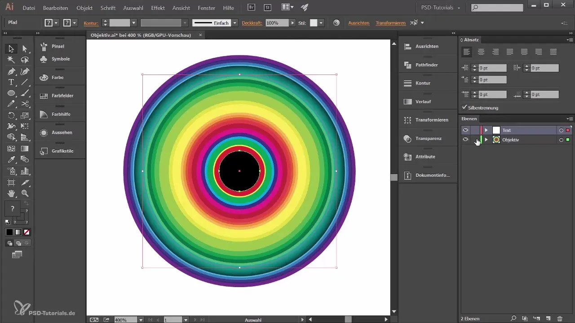Select the Shape Builder tool
The width and height of the screenshot is (575, 323).
pos(11,137)
